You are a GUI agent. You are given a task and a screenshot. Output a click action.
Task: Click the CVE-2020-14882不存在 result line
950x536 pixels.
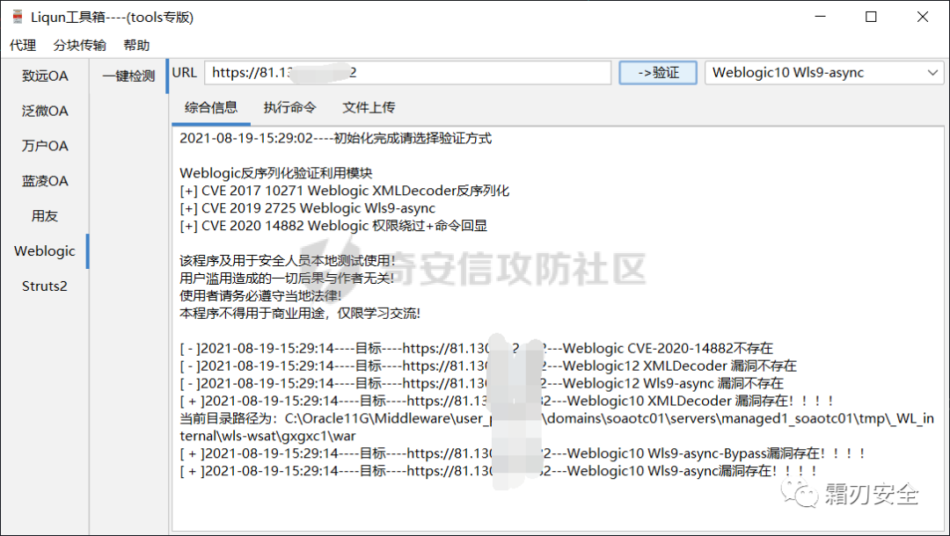click(476, 349)
